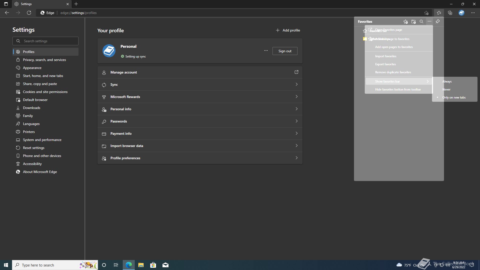The image size is (480, 270).
Task: Open Mail app from taskbar
Action: pyautogui.click(x=165, y=265)
